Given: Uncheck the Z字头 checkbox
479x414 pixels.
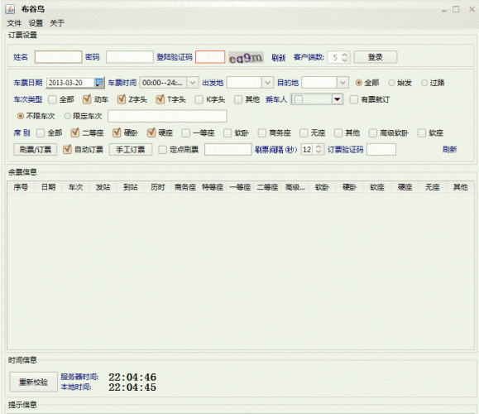Looking at the screenshot, I should coord(122,99).
